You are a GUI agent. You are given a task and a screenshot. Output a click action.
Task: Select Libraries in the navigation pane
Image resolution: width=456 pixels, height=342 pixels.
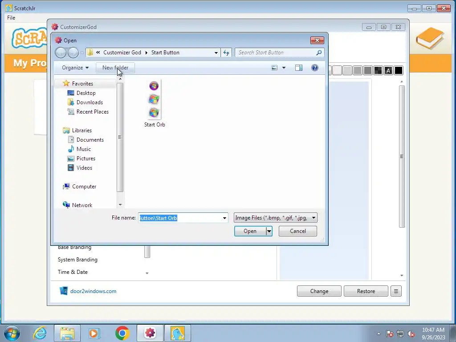coord(82,130)
